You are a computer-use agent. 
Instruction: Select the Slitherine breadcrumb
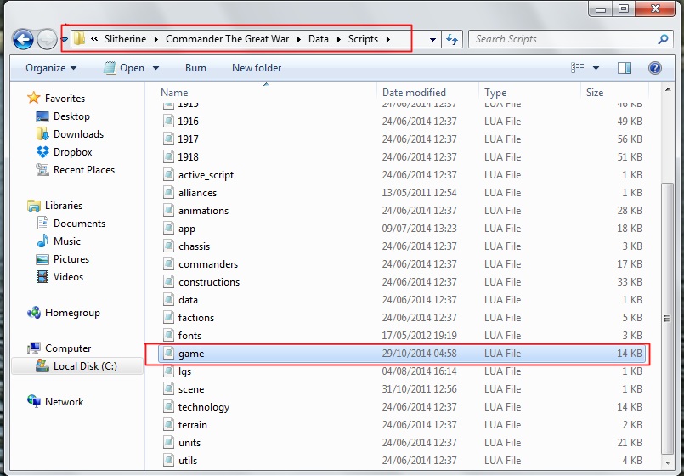click(x=125, y=39)
